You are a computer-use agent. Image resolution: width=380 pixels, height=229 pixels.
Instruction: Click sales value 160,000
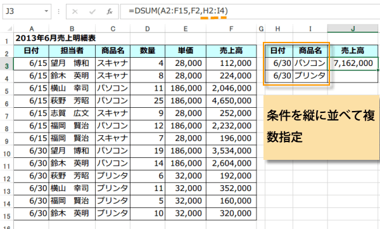[x=231, y=201]
